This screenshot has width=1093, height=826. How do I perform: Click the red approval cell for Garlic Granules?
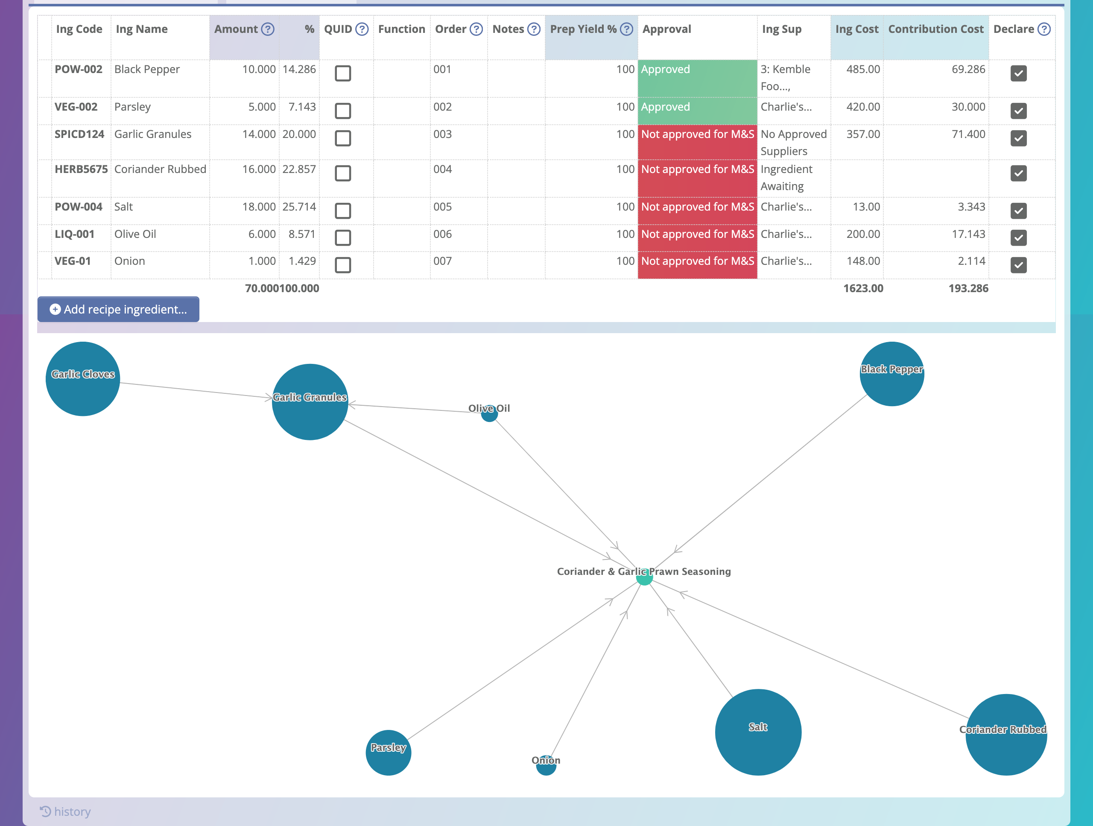coord(697,141)
